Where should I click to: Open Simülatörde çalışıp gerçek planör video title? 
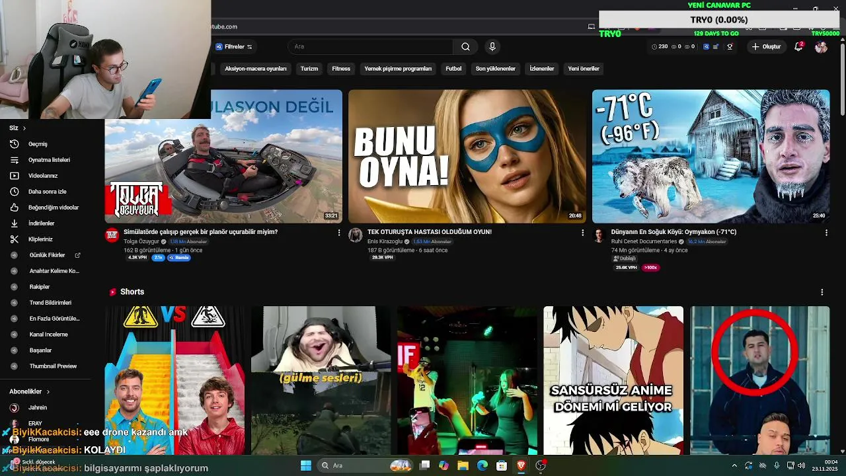[200, 232]
